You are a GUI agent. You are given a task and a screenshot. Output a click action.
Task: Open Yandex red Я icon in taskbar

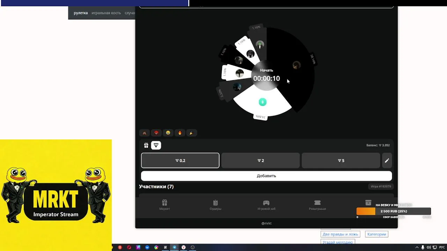[120, 248]
